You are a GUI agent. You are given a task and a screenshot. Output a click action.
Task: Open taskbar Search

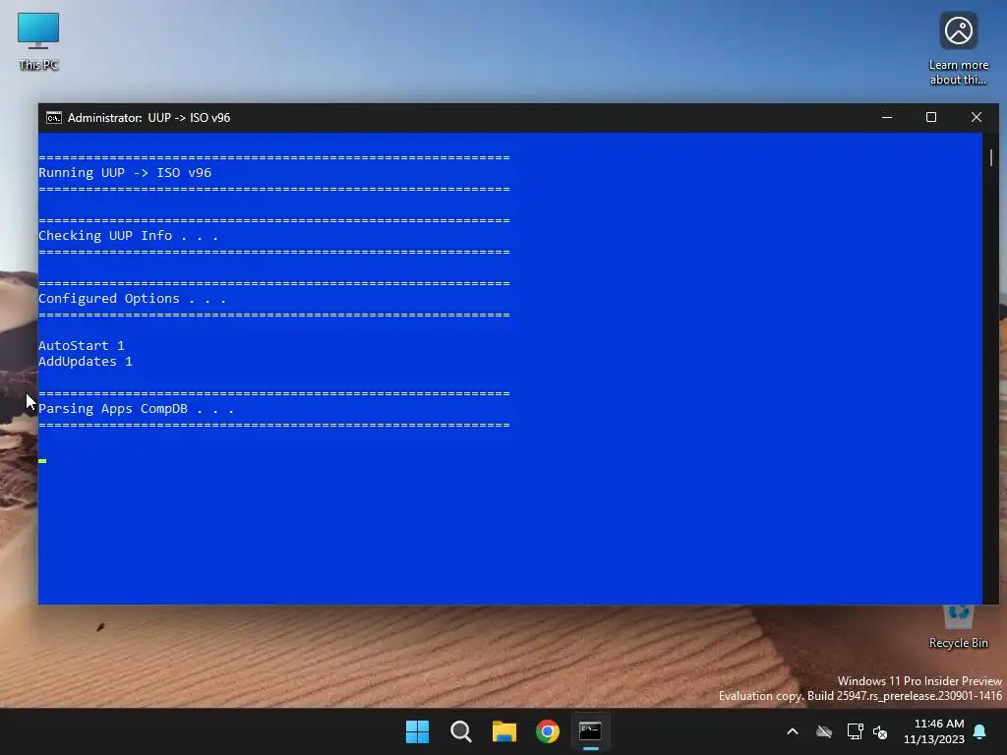click(x=461, y=731)
